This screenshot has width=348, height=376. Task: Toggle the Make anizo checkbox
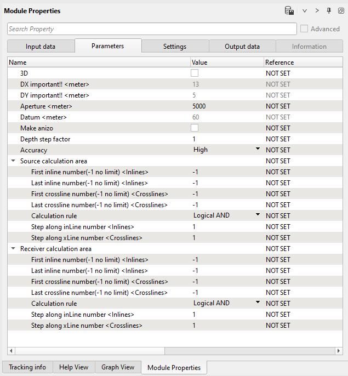[x=195, y=128]
